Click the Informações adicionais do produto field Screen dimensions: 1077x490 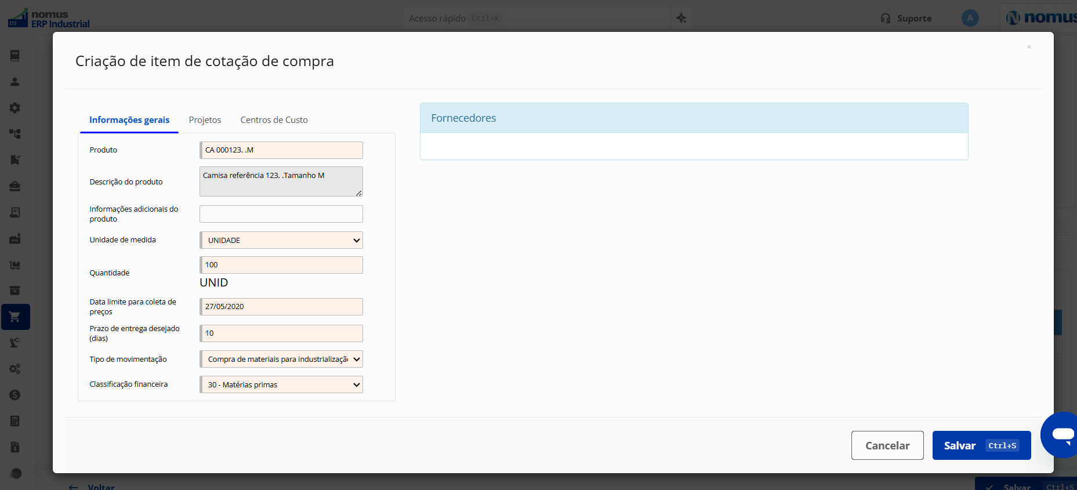tap(281, 214)
